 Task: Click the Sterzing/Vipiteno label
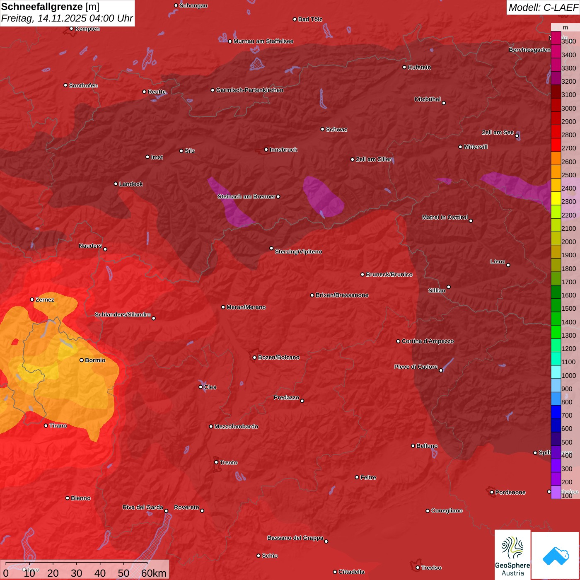(x=299, y=252)
